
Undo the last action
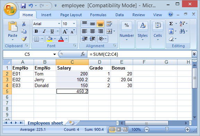(x=31, y=6)
